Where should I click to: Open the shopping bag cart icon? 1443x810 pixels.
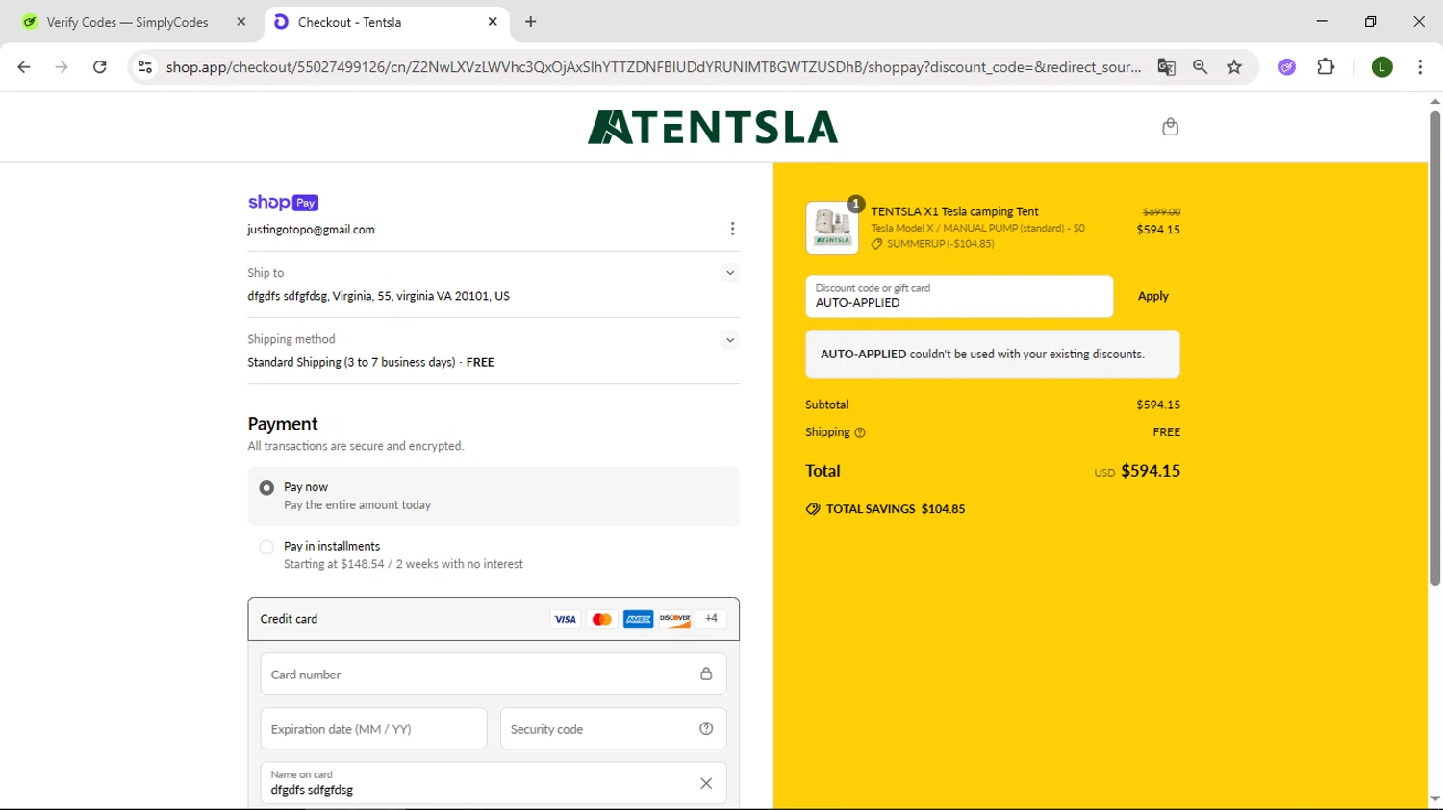tap(1170, 127)
